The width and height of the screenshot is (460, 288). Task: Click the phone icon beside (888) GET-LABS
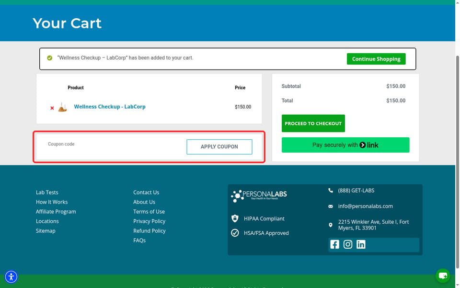(331, 191)
